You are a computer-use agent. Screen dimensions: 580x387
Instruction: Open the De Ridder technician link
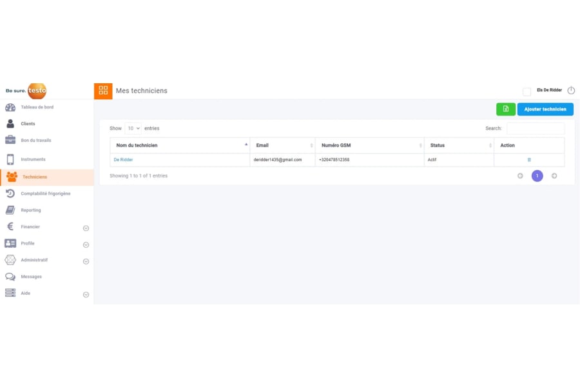pyautogui.click(x=123, y=160)
